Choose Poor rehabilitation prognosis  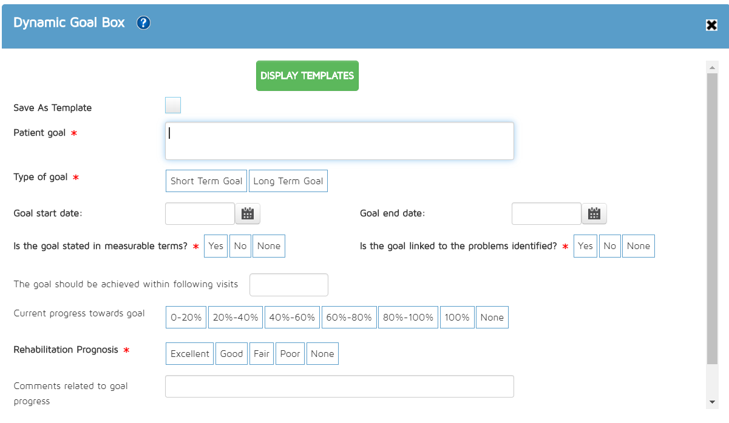click(x=290, y=354)
